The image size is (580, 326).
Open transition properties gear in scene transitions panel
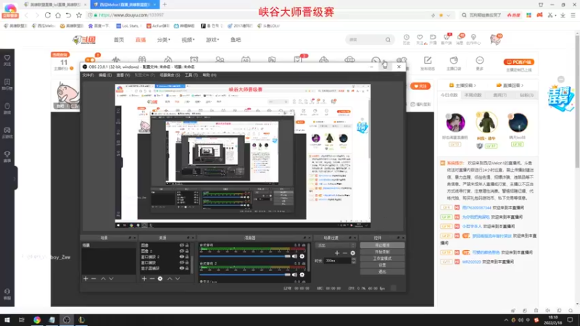tap(353, 253)
